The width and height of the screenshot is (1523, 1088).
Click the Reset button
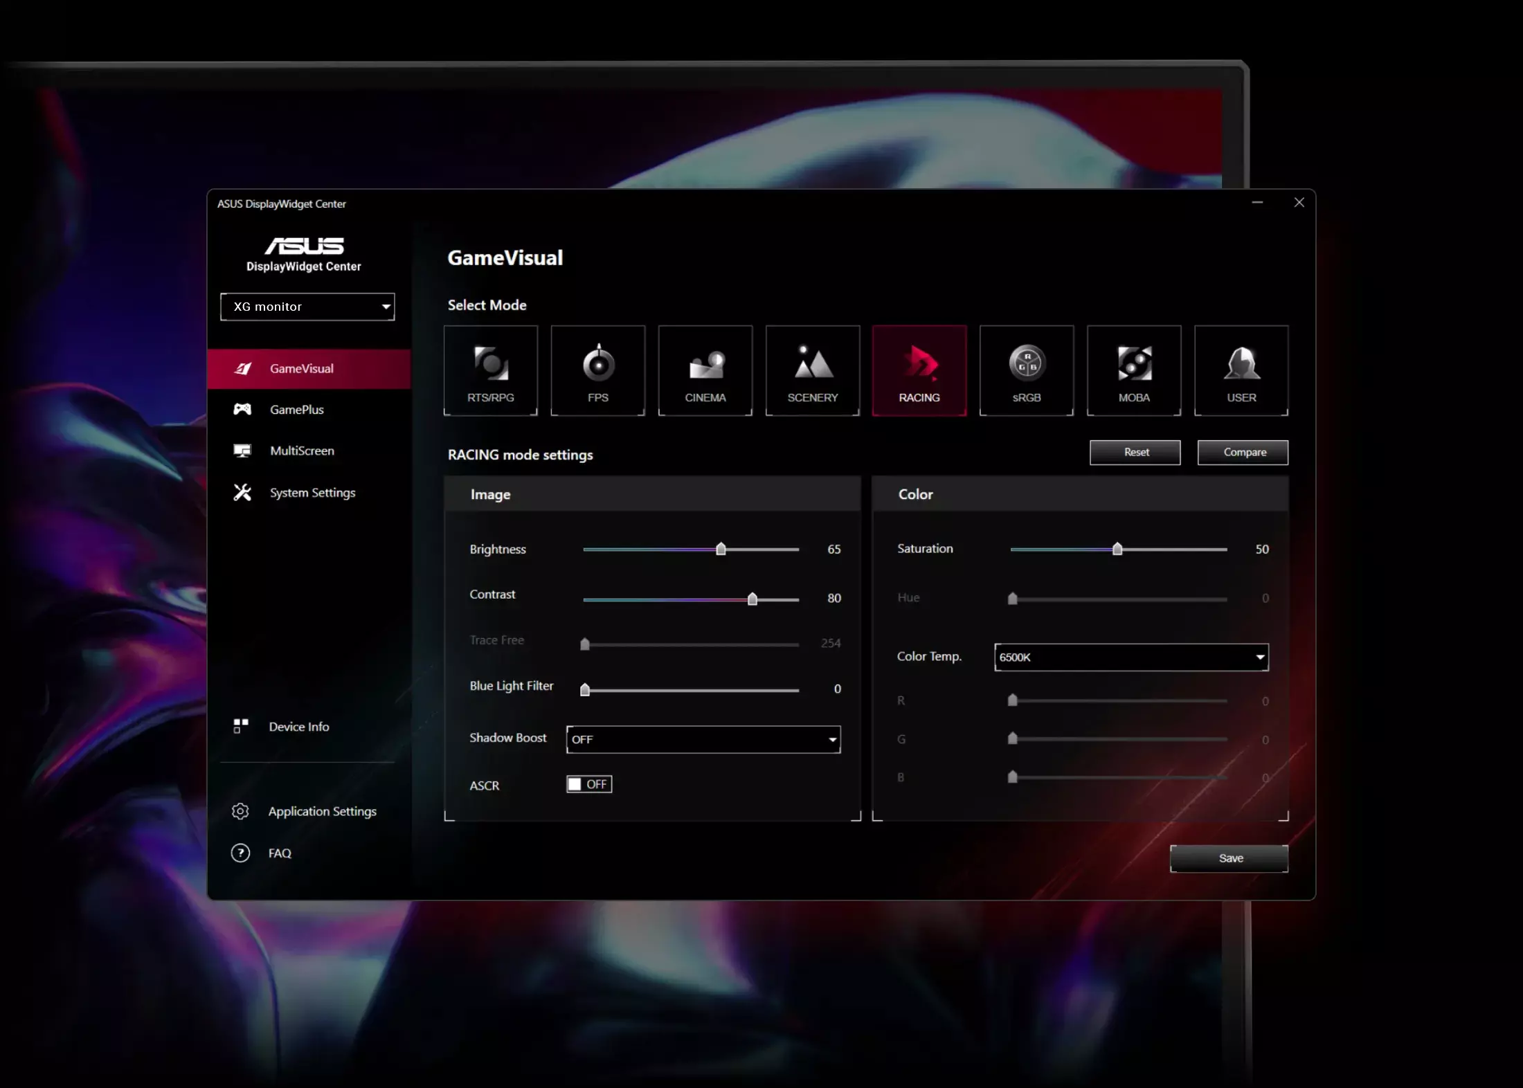tap(1135, 452)
